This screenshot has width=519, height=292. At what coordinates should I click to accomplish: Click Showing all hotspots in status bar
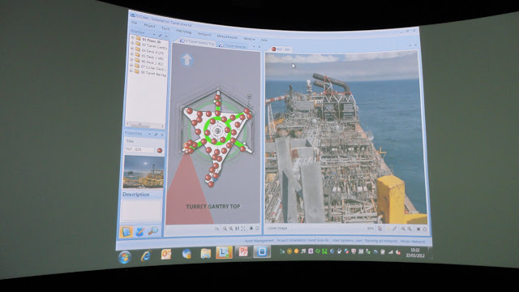(x=381, y=241)
